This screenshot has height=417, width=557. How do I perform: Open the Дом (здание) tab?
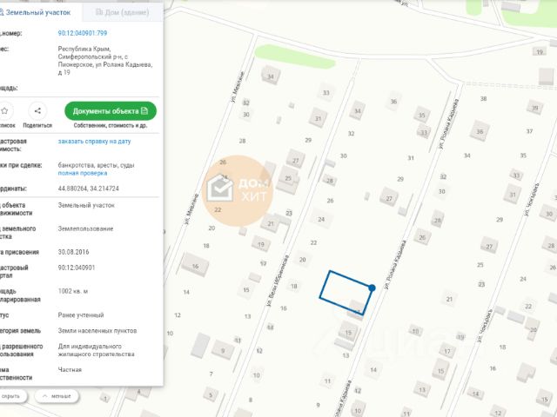[x=123, y=12]
